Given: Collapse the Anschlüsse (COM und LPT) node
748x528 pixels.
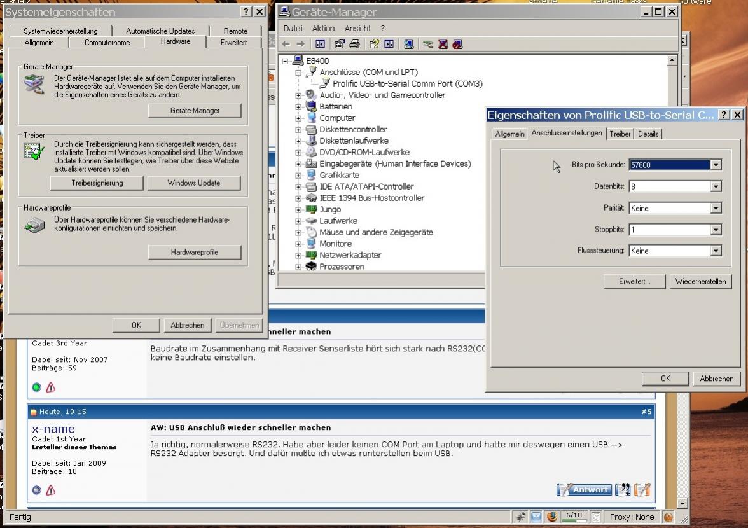Looking at the screenshot, I should (x=299, y=73).
